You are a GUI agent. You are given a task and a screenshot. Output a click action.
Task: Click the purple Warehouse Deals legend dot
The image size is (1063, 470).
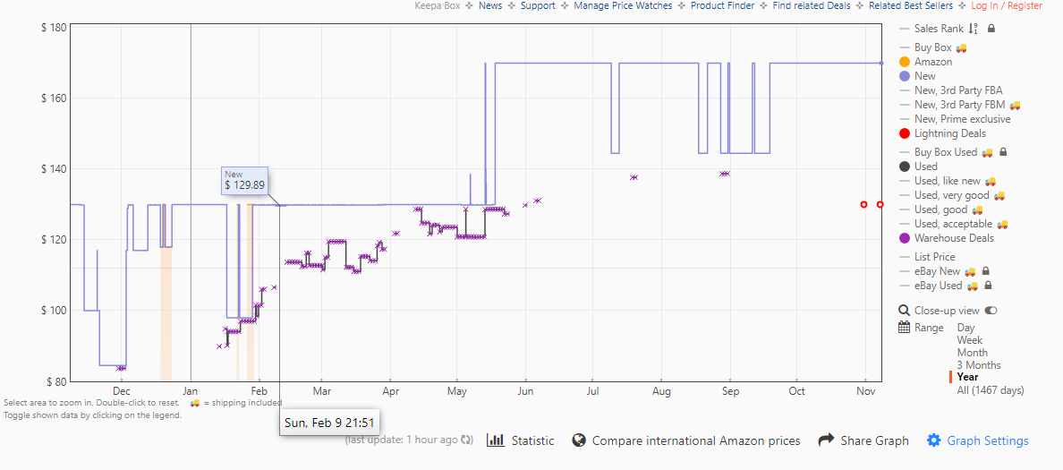click(905, 238)
